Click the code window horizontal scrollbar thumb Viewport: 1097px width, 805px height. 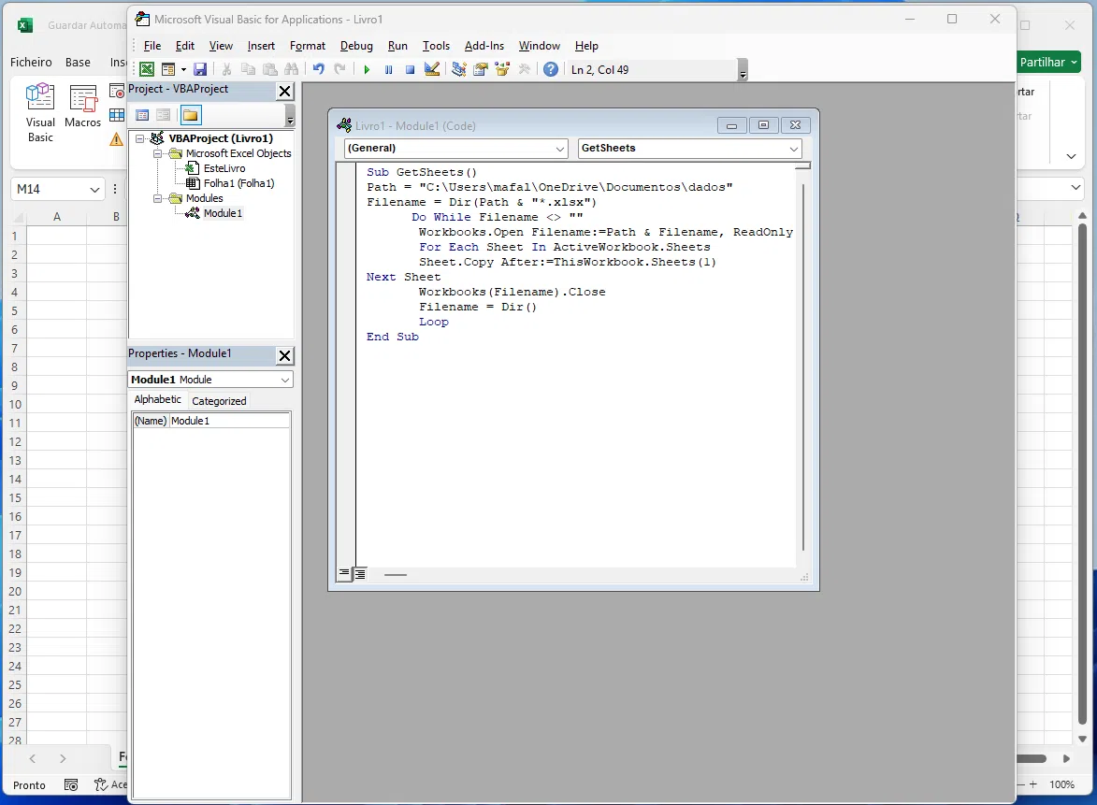pyautogui.click(x=396, y=574)
